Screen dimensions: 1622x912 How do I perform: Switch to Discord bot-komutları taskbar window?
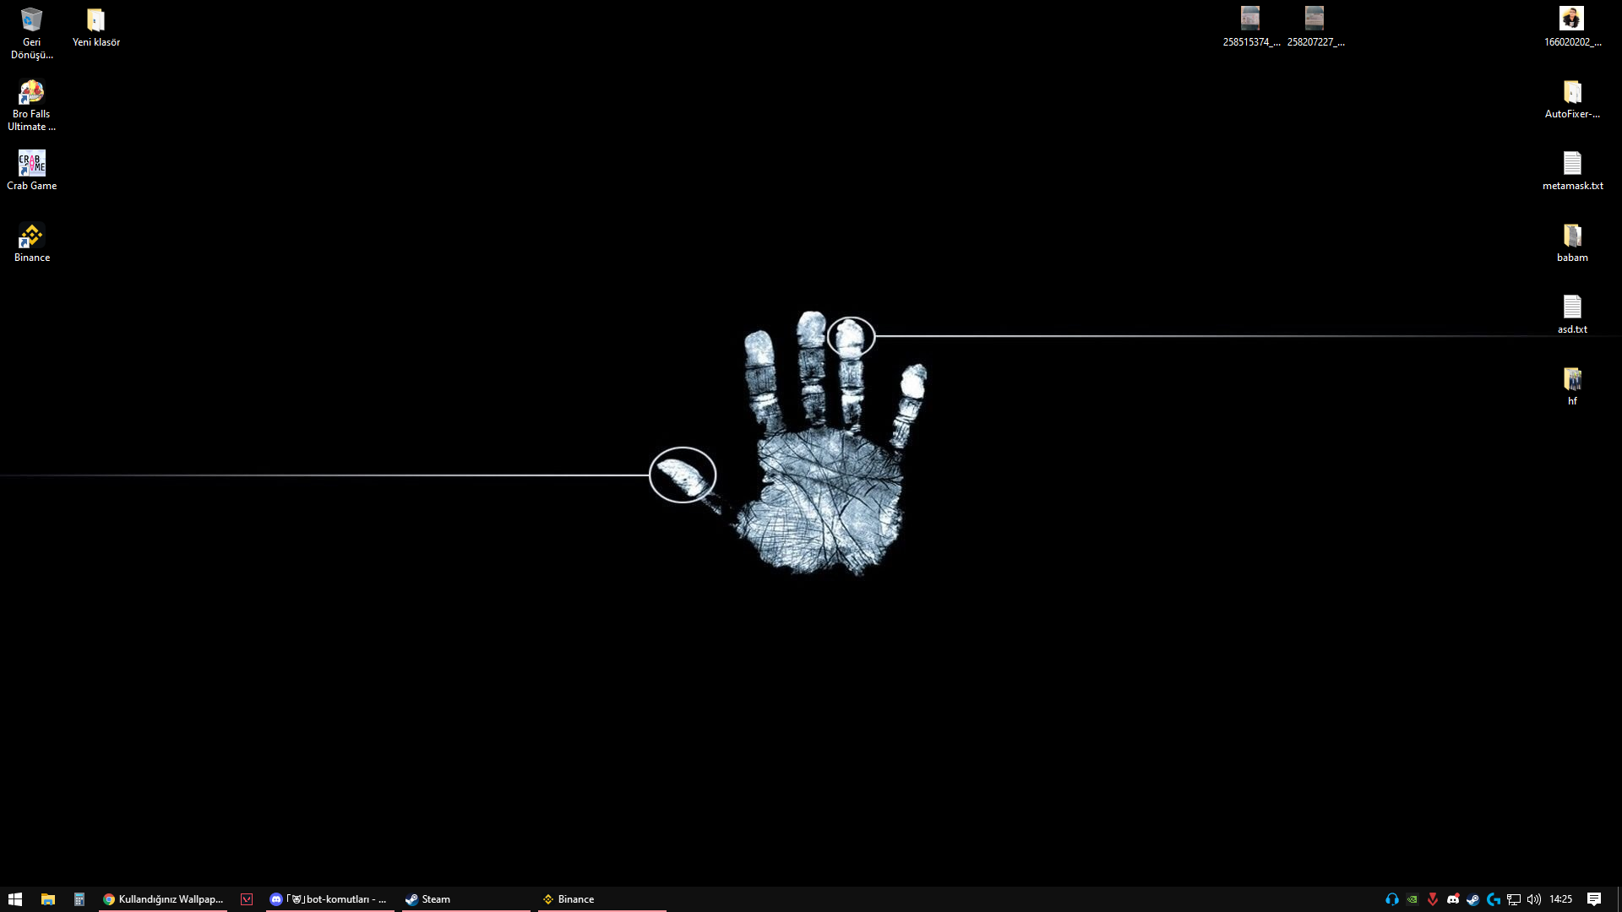pos(329,899)
